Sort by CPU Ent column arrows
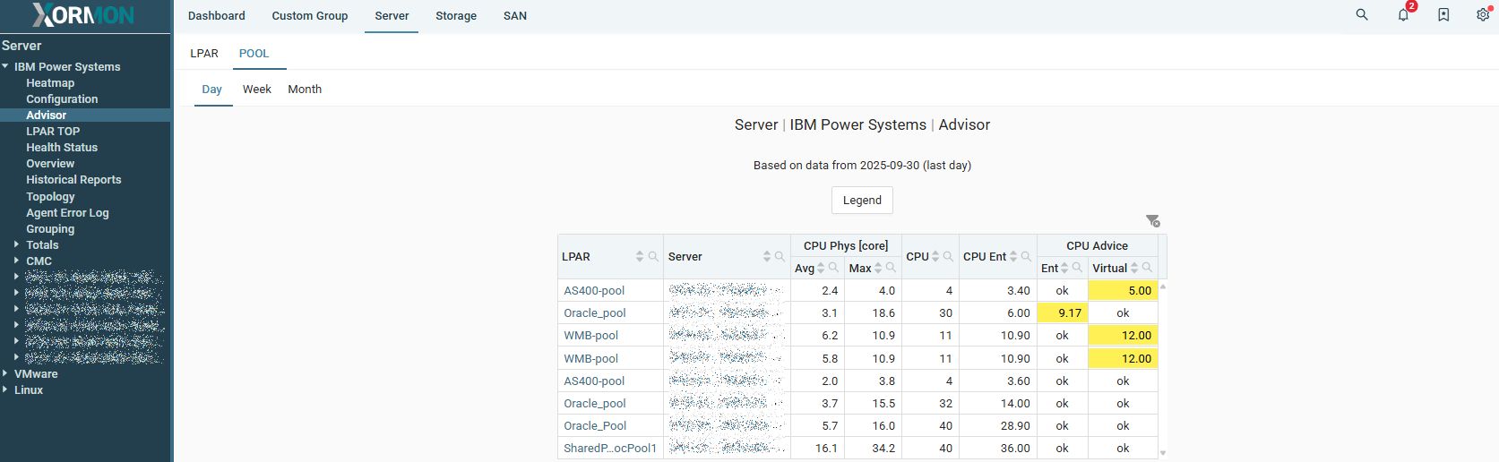The image size is (1499, 462). pyautogui.click(x=1013, y=257)
